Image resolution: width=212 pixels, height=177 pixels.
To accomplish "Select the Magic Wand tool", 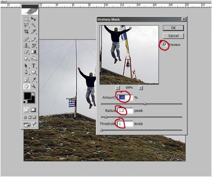I will tap(33, 25).
